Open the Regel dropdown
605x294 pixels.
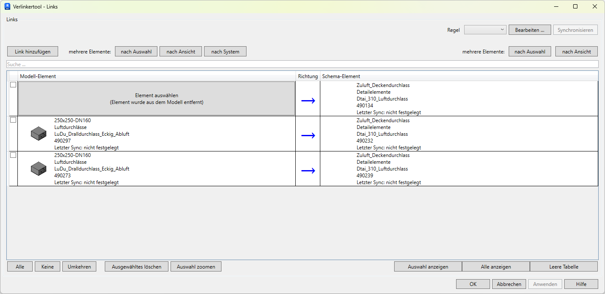[485, 30]
